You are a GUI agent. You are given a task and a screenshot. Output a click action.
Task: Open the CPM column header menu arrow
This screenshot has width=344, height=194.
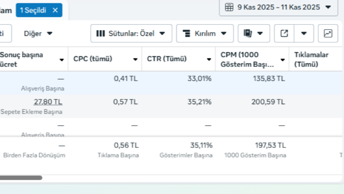pyautogui.click(x=282, y=60)
